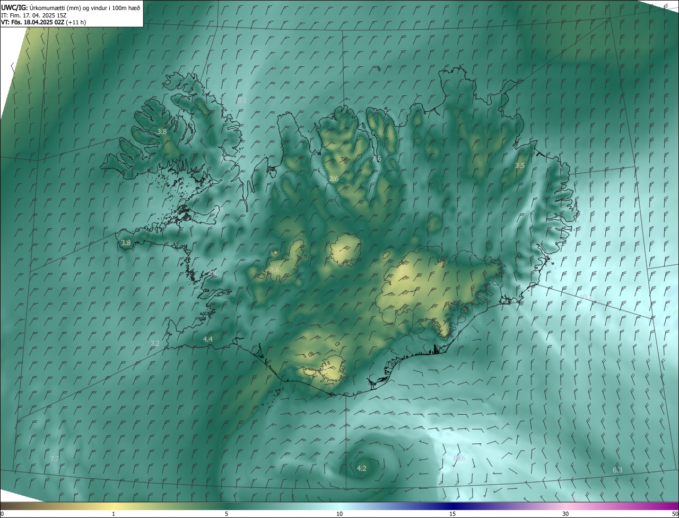Click the '50' tick on the color scale

(675, 514)
